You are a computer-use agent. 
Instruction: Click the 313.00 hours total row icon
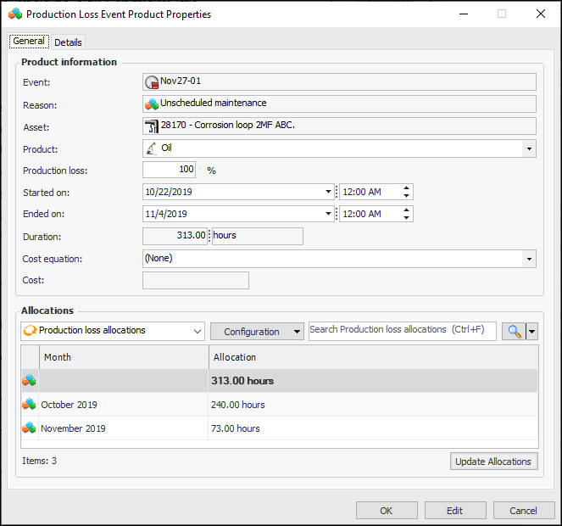tap(29, 381)
